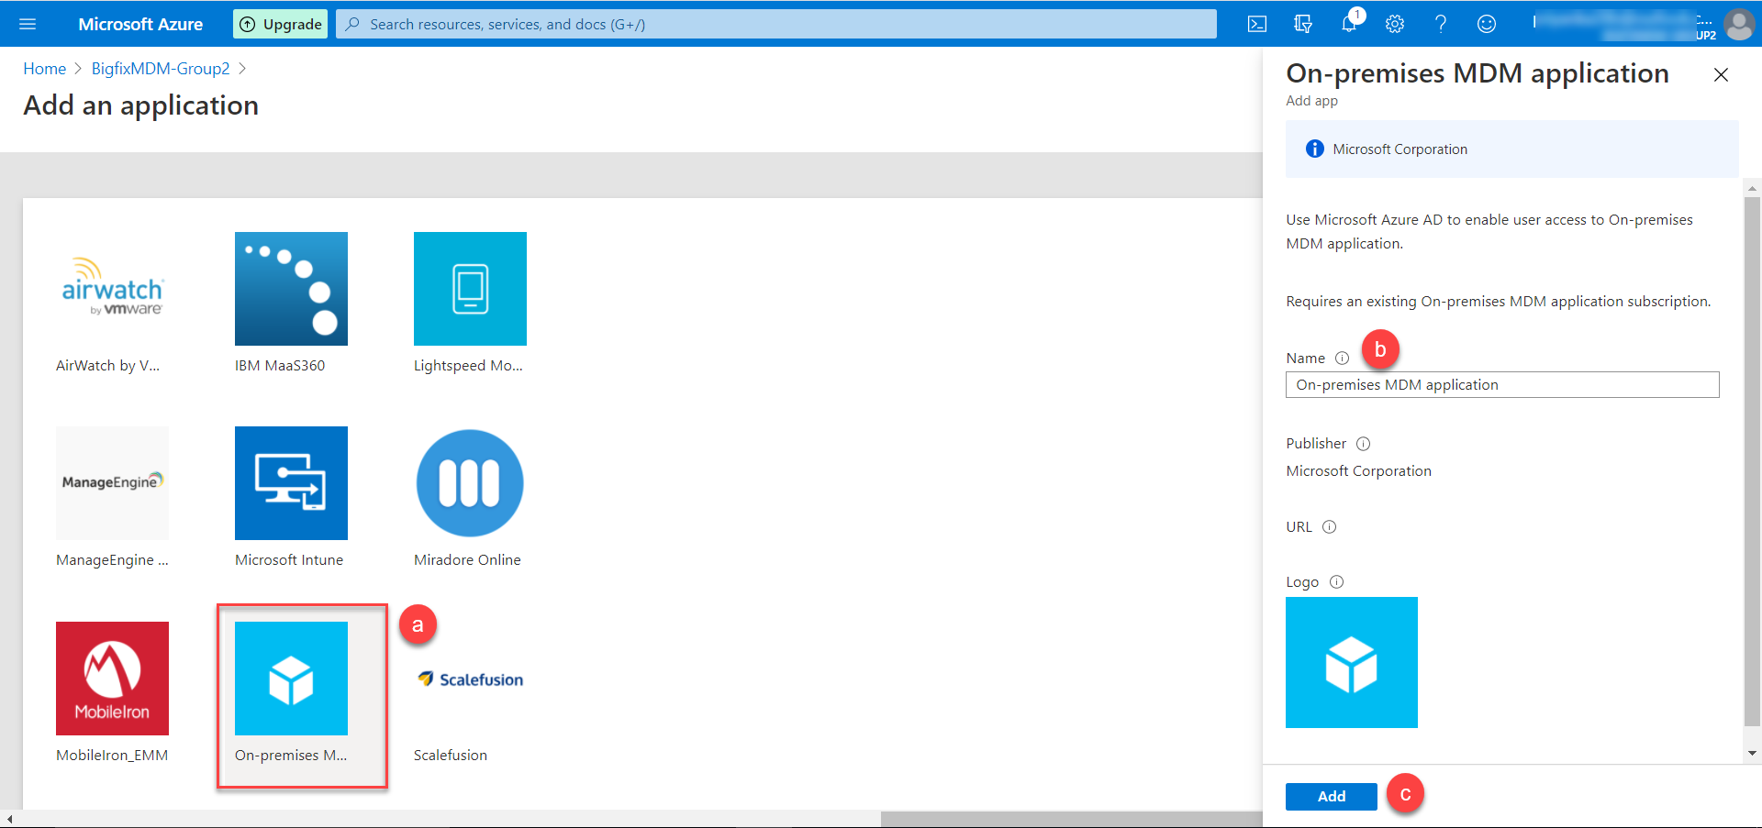1762x828 pixels.
Task: Click the Logo info icon
Action: (1337, 582)
